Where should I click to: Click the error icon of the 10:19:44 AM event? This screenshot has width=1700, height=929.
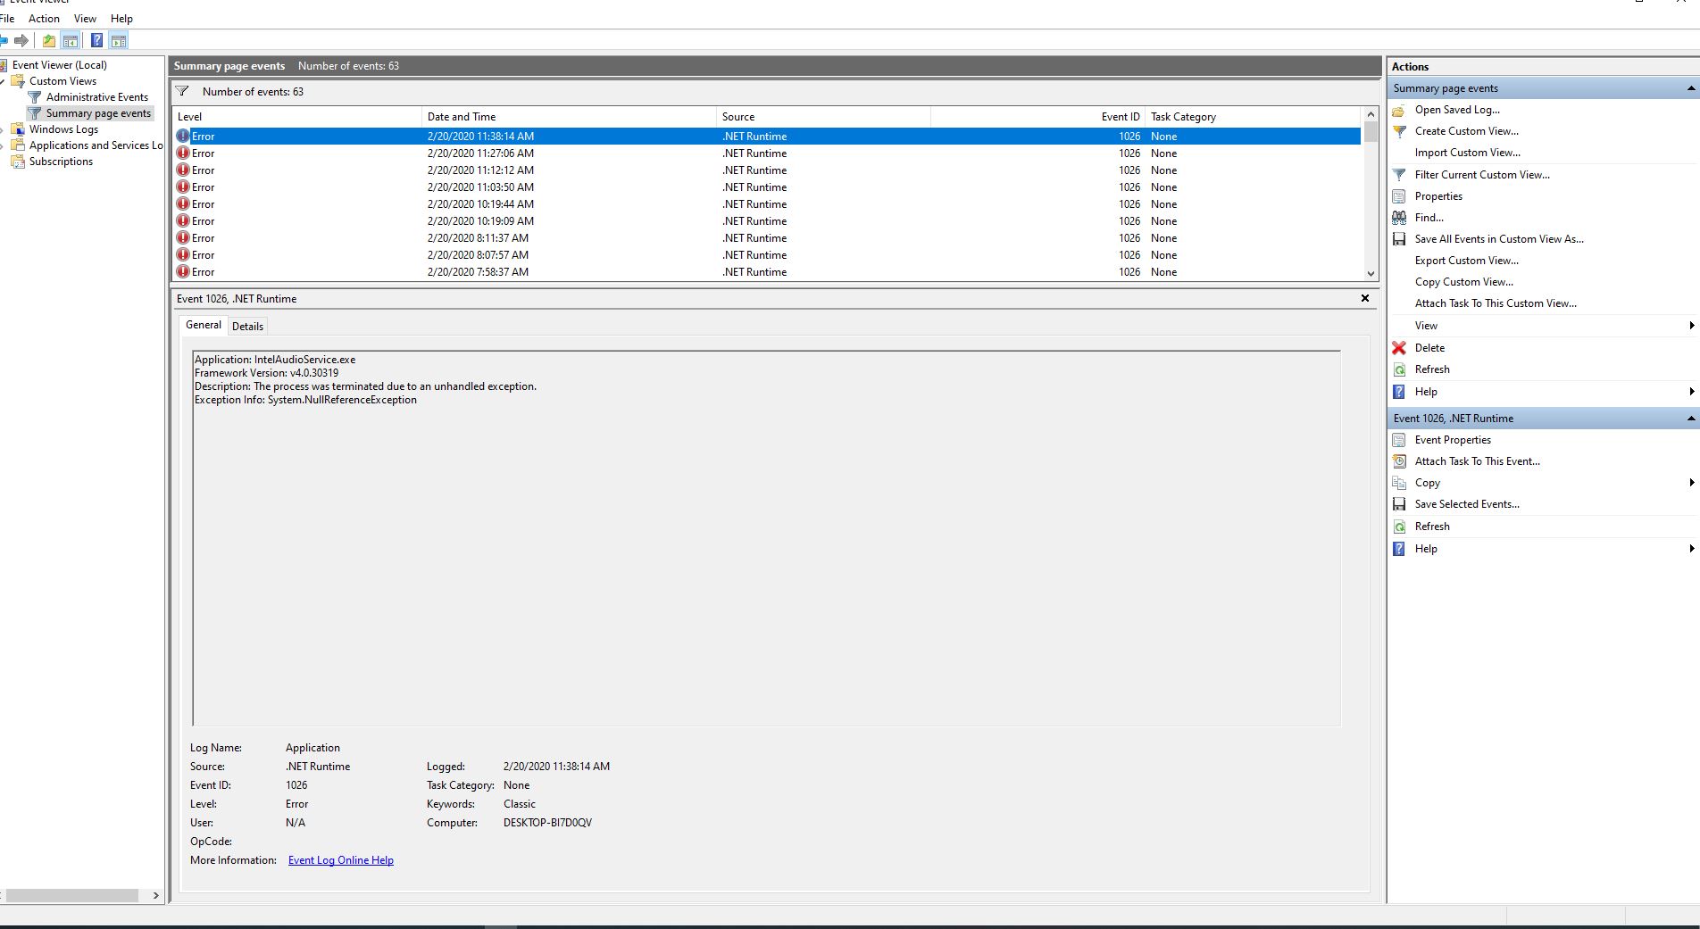[x=183, y=204]
